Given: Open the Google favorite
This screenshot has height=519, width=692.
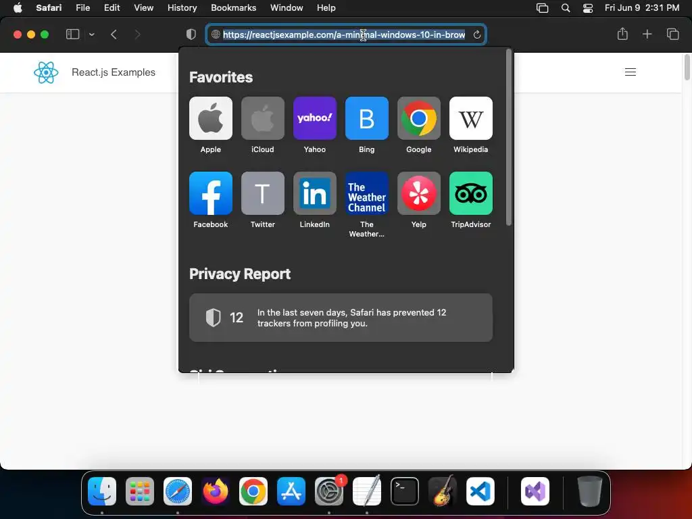Looking at the screenshot, I should point(419,118).
